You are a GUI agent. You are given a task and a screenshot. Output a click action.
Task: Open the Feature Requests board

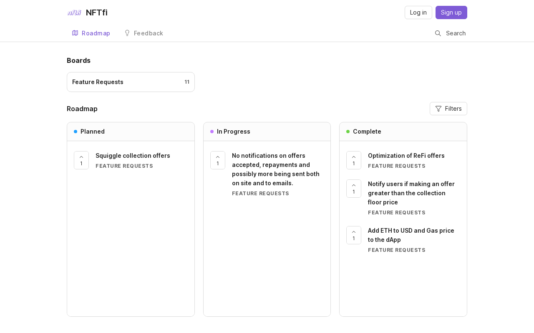click(131, 82)
